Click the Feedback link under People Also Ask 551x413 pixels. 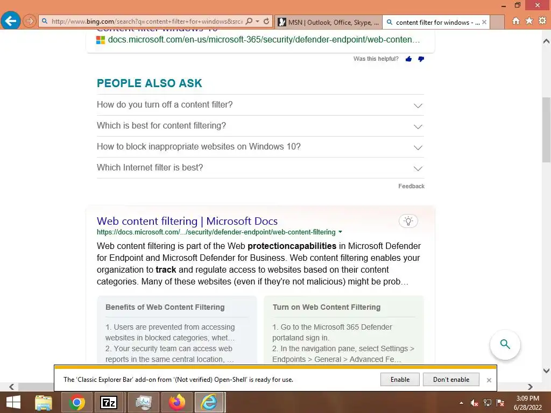(411, 186)
